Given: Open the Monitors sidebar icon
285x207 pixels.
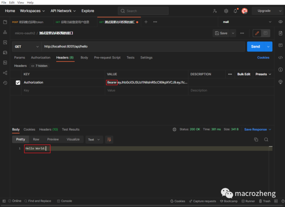Looking at the screenshot, I should (5, 63).
